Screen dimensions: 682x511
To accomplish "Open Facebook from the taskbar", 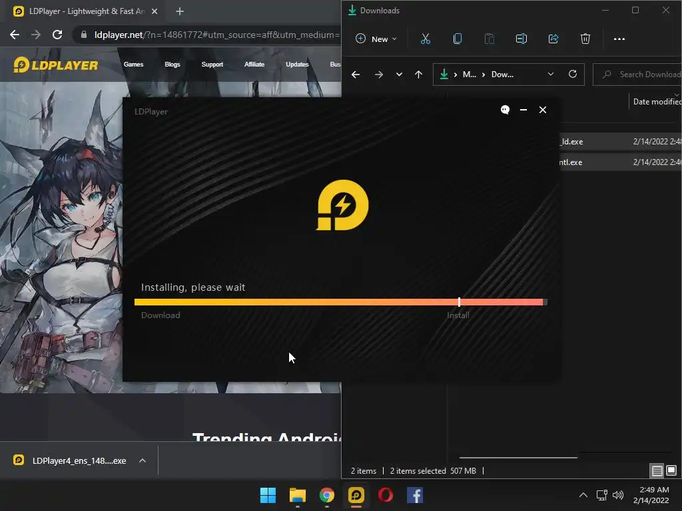I will (415, 495).
